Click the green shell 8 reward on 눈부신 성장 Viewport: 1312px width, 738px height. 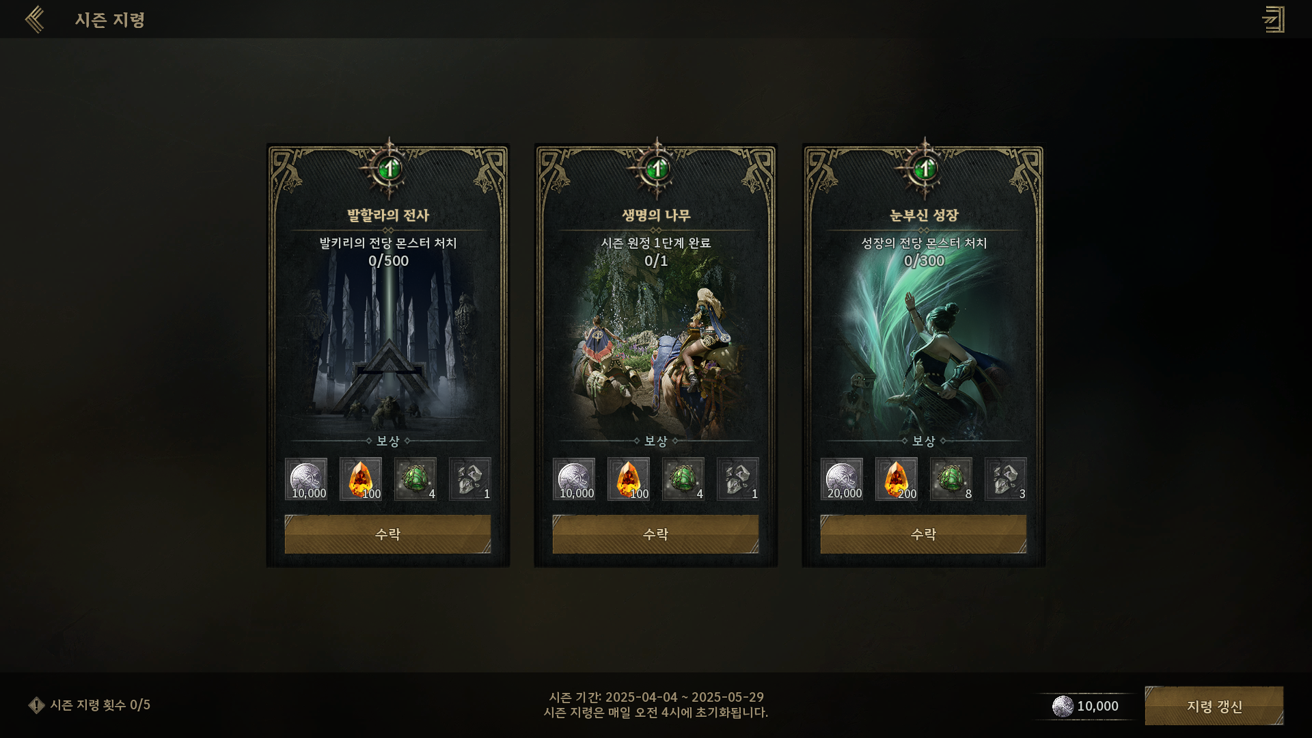coord(951,479)
